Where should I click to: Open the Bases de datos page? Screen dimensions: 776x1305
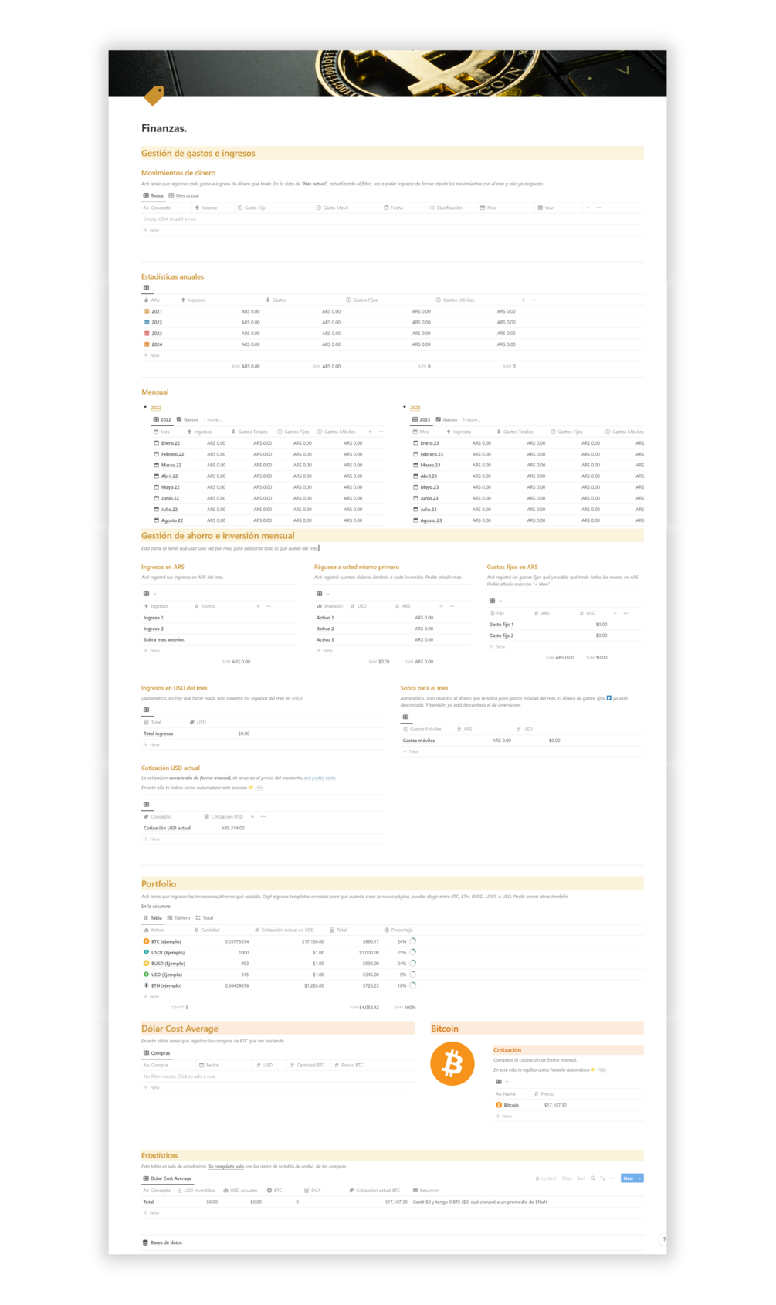pyautogui.click(x=163, y=1242)
